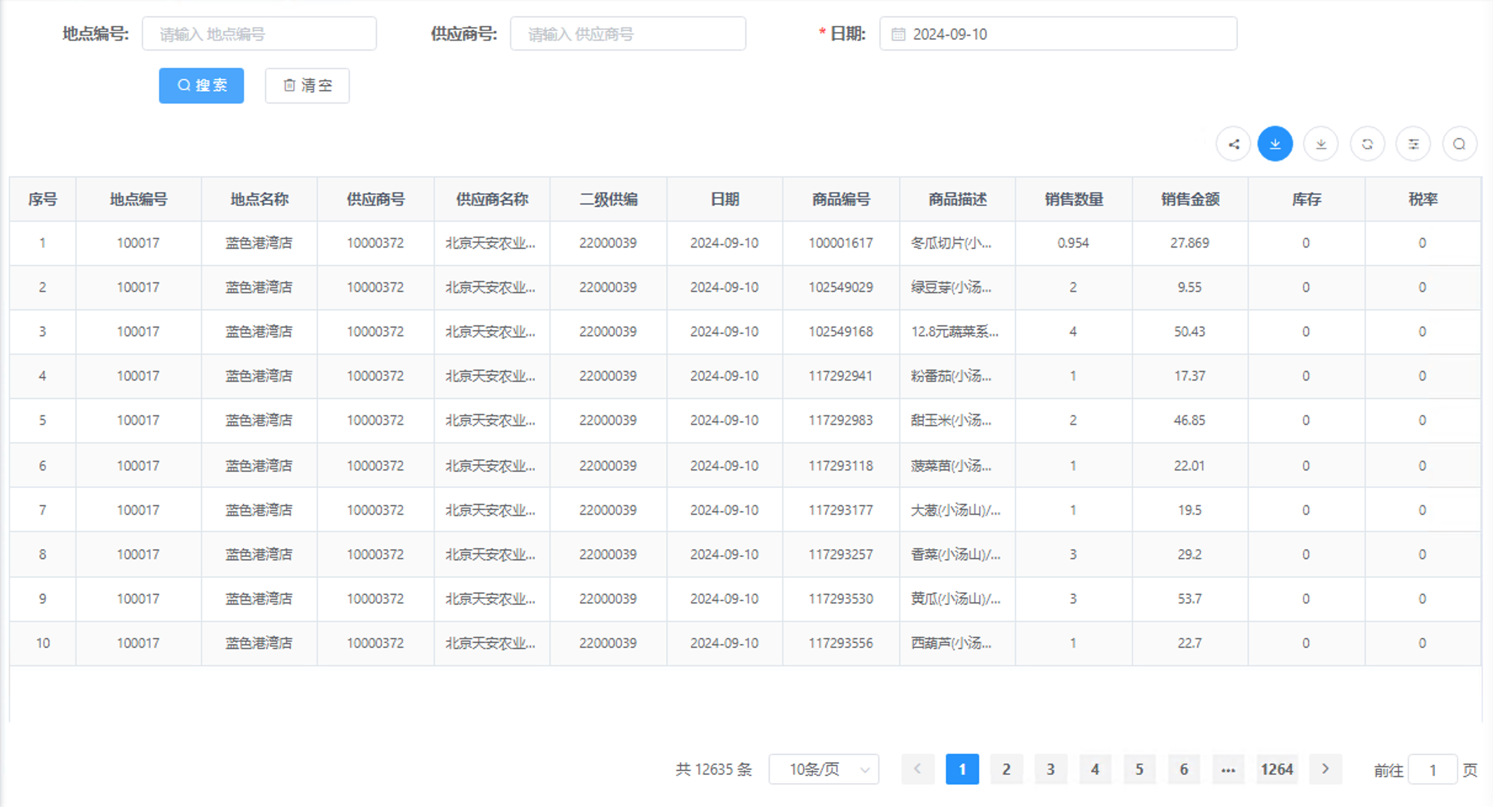Click the 清空 clear button
The image size is (1493, 807).
307,86
